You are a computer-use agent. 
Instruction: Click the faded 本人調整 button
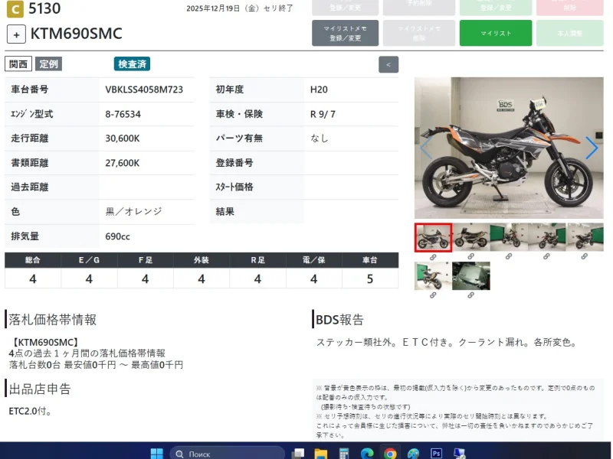pyautogui.click(x=569, y=33)
